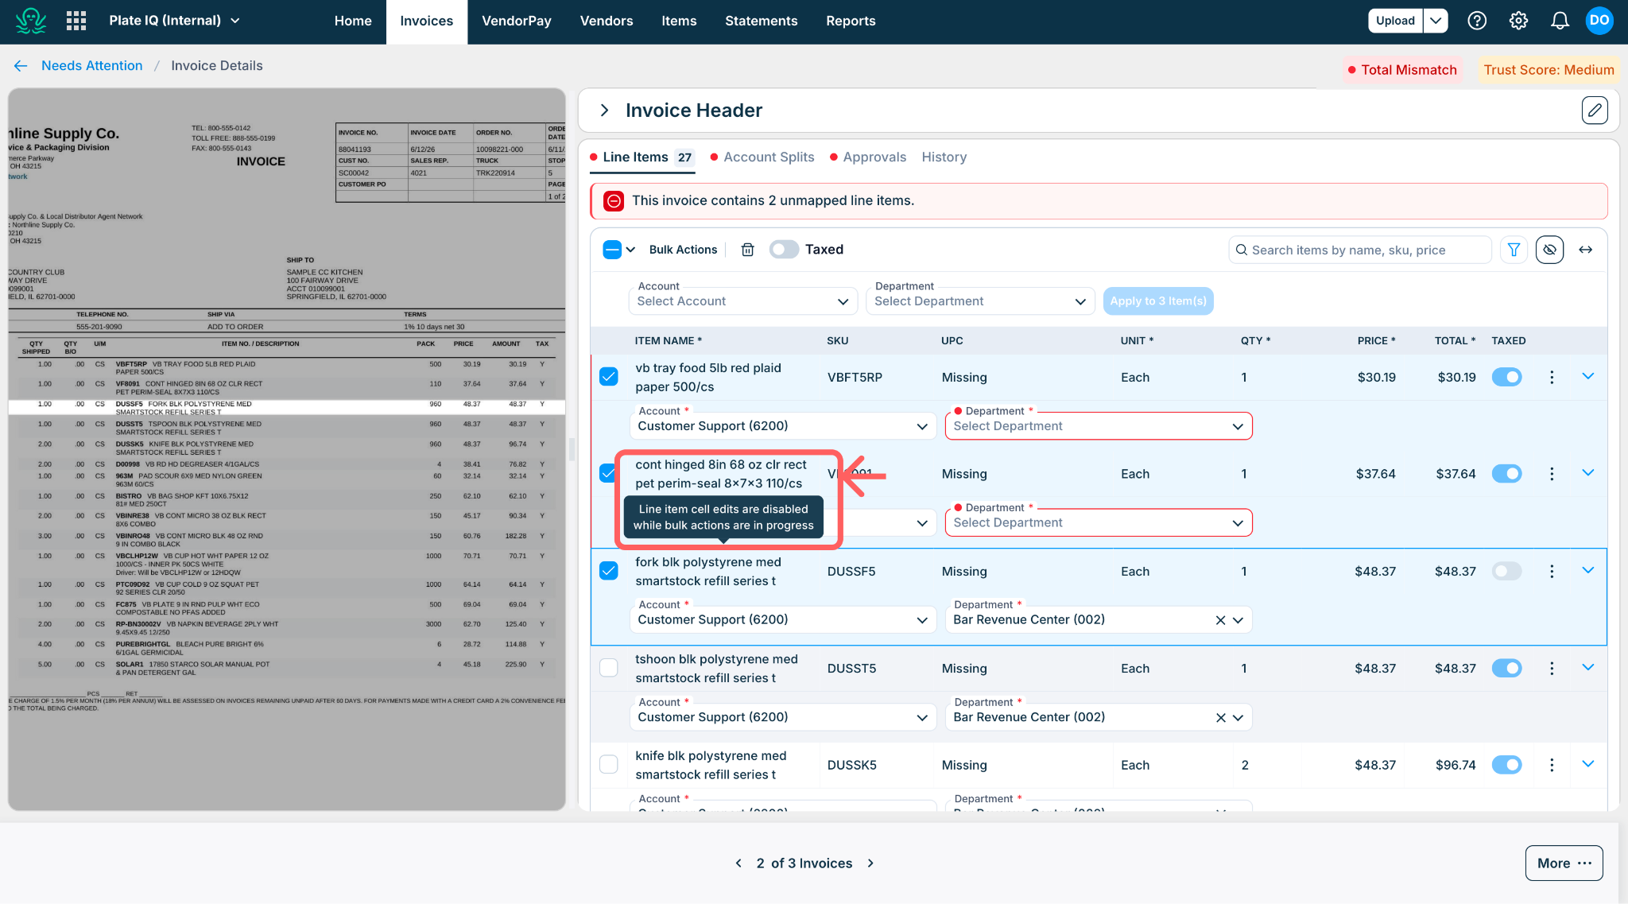Open Plate IQ (Internal) organization dropdown
The width and height of the screenshot is (1628, 904).
coord(174,21)
